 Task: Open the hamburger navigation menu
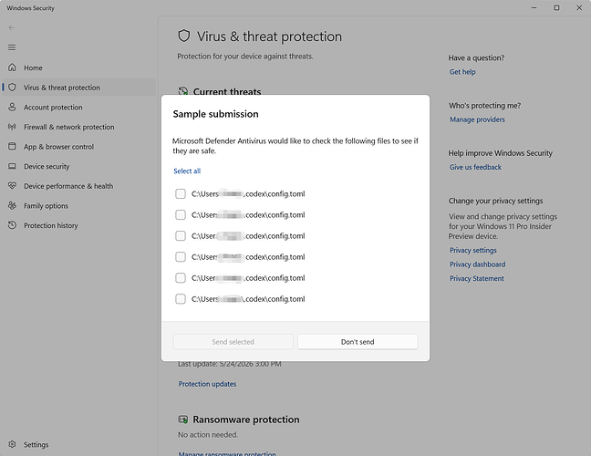pos(12,47)
